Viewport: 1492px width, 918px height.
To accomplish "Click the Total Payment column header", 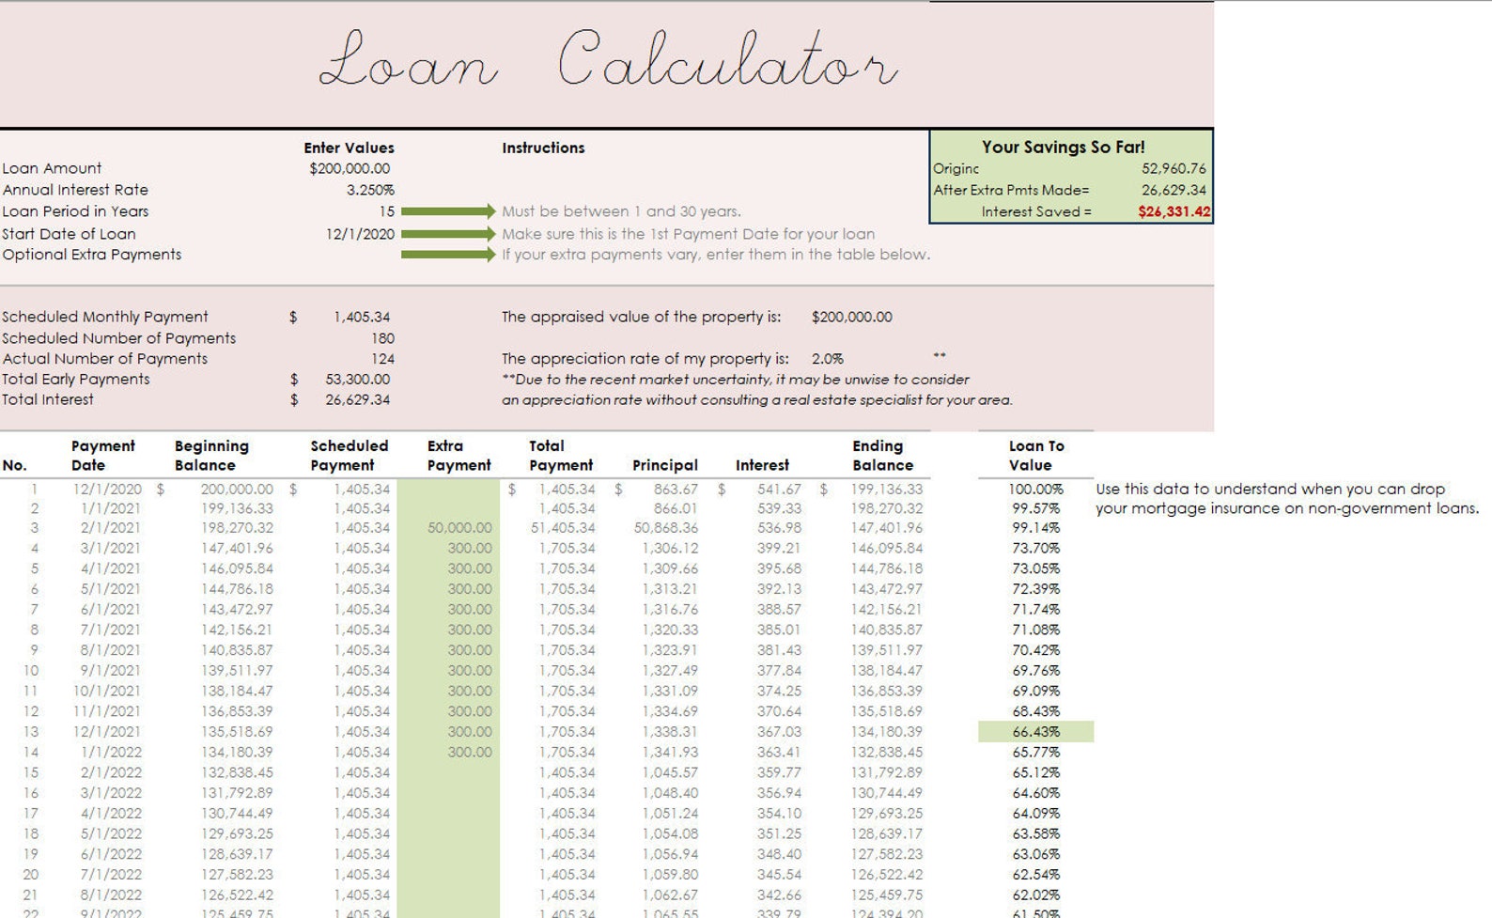I will pyautogui.click(x=561, y=456).
